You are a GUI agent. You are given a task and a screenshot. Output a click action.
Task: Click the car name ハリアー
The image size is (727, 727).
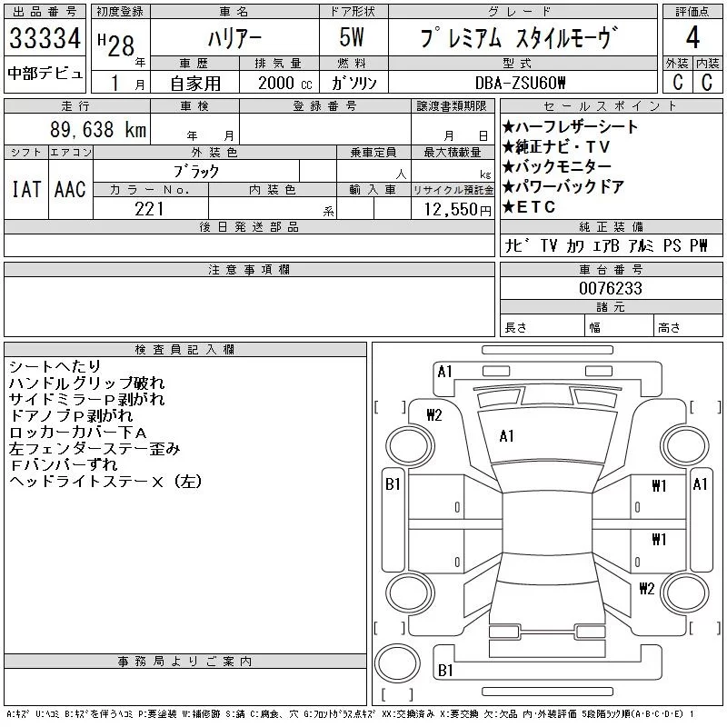[234, 40]
